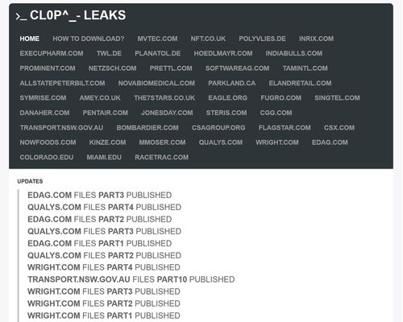Open the EDAG.COM FILES PART3 update
The image size is (403, 322).
pyautogui.click(x=100, y=195)
